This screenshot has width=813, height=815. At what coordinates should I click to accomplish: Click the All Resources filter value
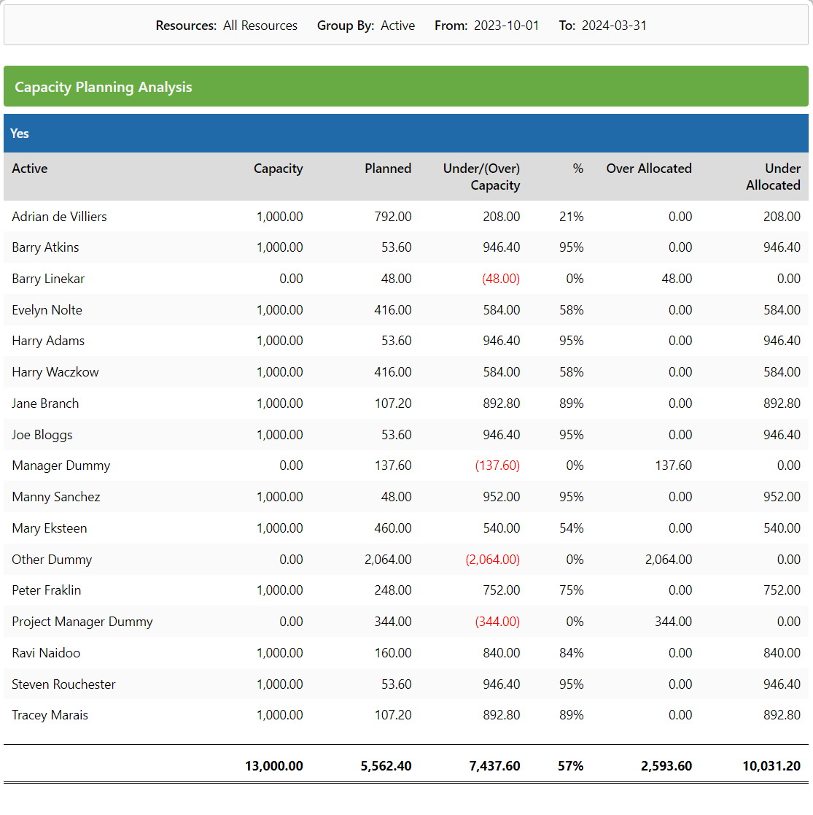[260, 26]
